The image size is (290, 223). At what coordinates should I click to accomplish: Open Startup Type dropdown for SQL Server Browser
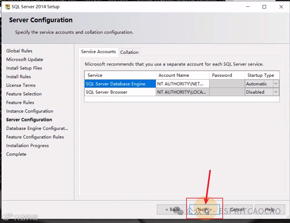point(276,92)
